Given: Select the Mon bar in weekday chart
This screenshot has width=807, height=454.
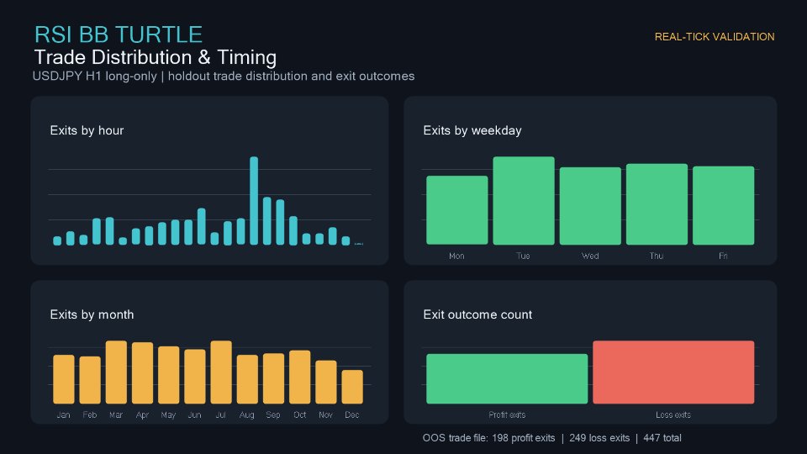Looking at the screenshot, I should tap(457, 210).
